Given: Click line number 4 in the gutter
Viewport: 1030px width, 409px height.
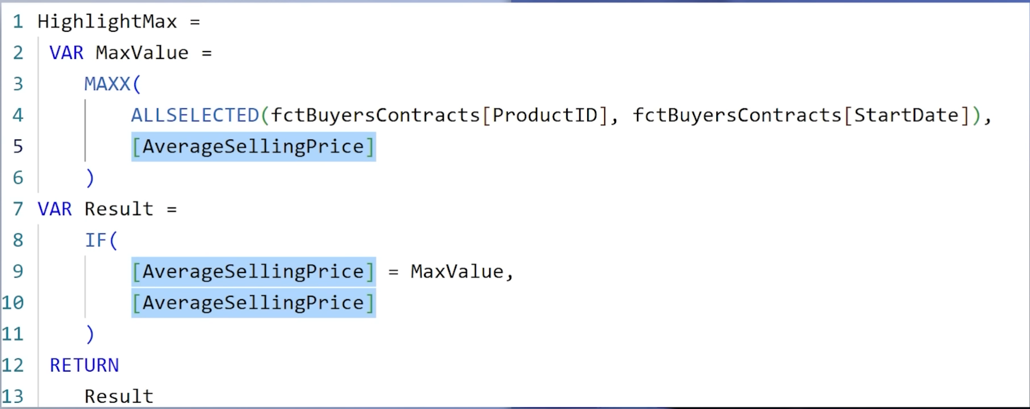Looking at the screenshot, I should pos(18,115).
